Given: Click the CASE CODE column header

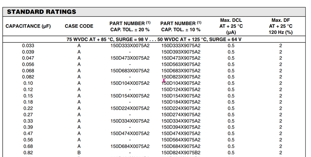Looking at the screenshot, I should click(79, 26).
